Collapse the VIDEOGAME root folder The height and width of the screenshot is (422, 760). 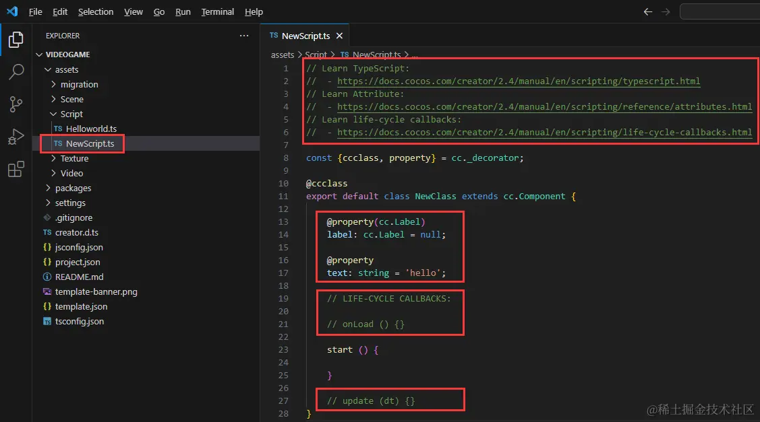point(146,55)
